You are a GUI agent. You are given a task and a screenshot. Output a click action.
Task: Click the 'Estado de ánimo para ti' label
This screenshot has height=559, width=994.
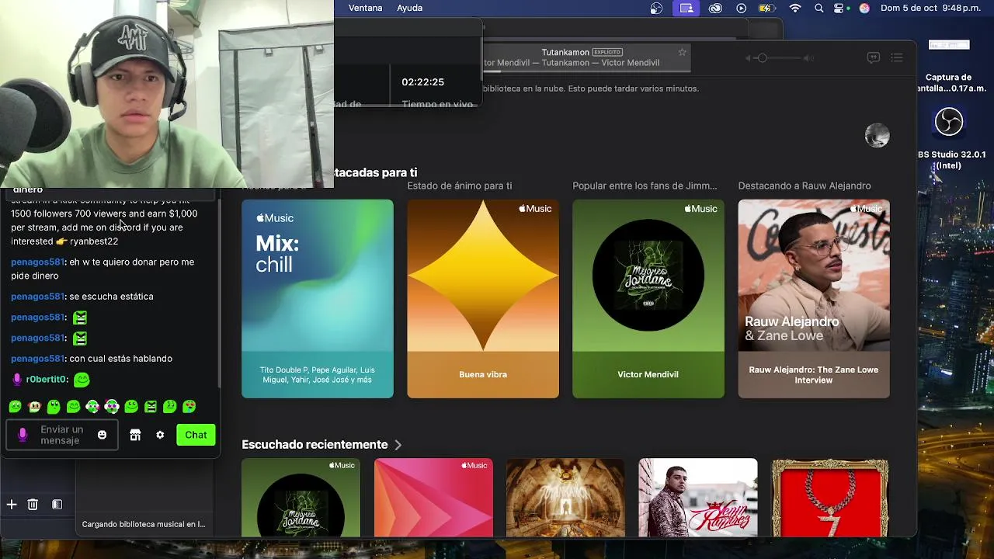460,186
